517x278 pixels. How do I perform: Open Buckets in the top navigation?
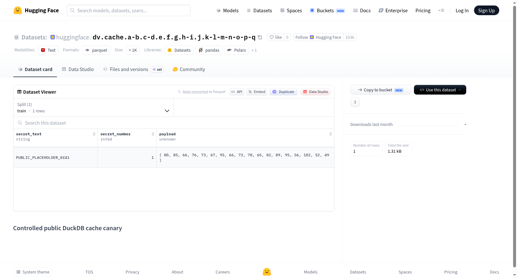[327, 10]
